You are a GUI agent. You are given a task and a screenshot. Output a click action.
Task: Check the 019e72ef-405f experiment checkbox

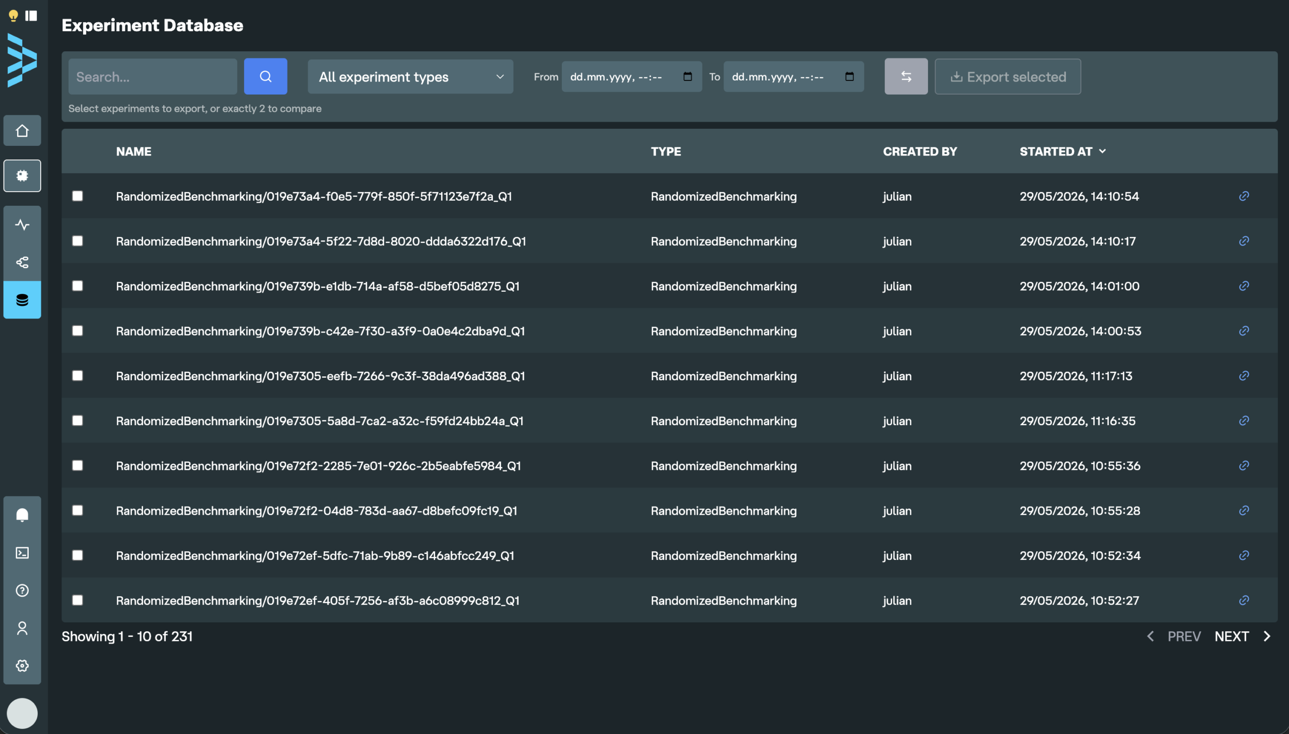click(x=77, y=600)
